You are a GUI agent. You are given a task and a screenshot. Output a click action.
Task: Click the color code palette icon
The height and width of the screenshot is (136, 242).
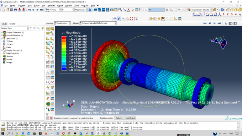click(189, 10)
